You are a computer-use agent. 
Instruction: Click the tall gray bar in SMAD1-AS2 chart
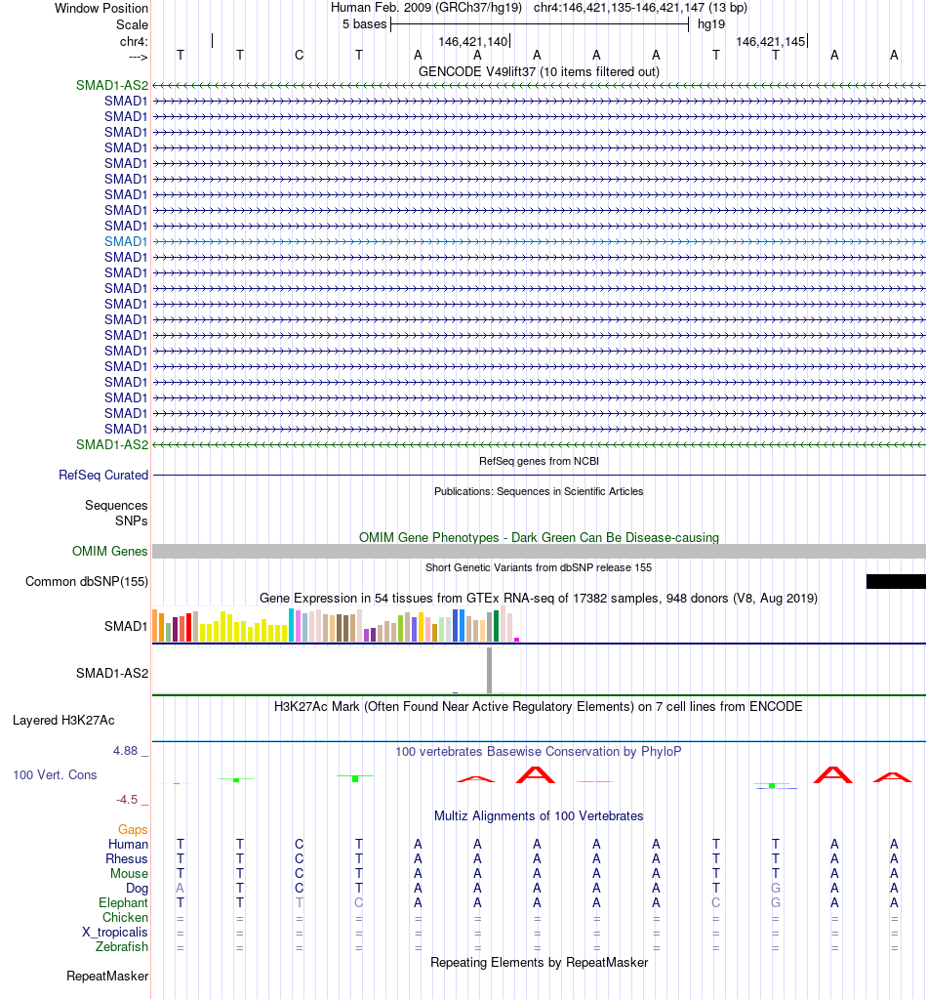(x=489, y=670)
